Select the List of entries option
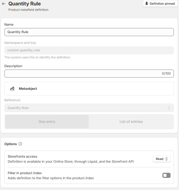179x190 pixels. 131,121
